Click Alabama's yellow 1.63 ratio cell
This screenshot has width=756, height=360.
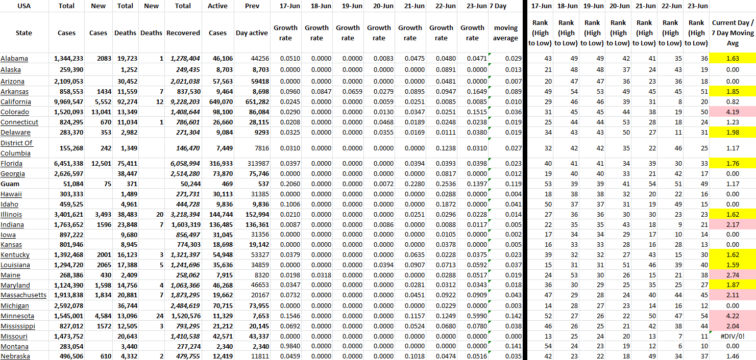[x=733, y=59]
